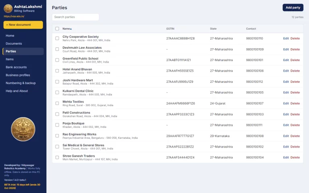Delete City Cooperative Society
The image size is (309, 193).
(x=295, y=39)
